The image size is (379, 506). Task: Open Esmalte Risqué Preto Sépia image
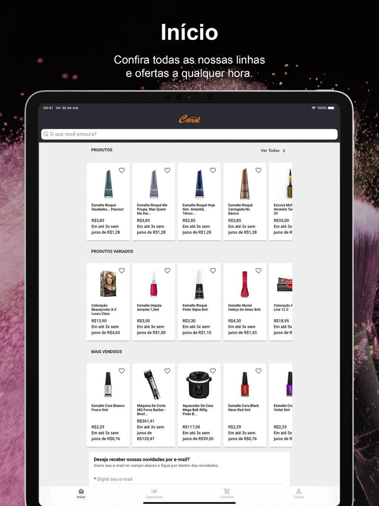199,284
